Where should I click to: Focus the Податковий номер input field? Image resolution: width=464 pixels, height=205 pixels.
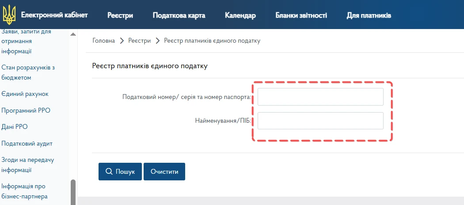coord(320,97)
